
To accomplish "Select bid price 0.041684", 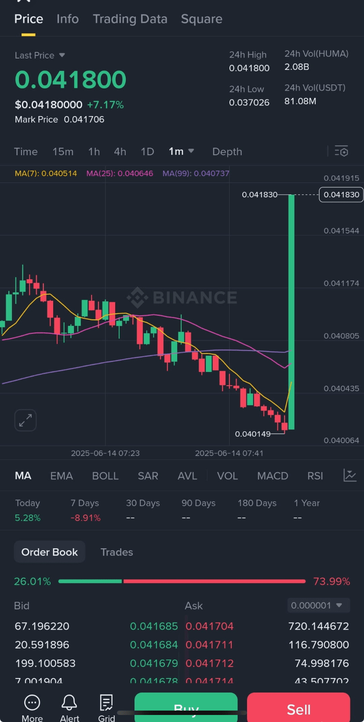I will click(x=154, y=645).
